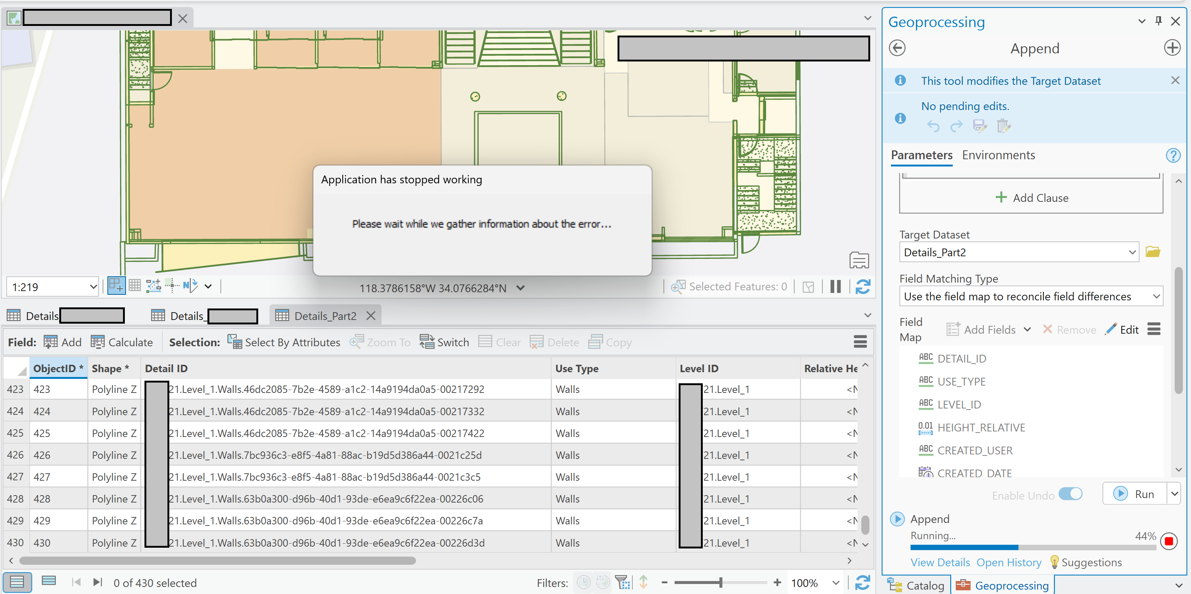Click the Add Clause button
The width and height of the screenshot is (1191, 594).
coord(1031,197)
